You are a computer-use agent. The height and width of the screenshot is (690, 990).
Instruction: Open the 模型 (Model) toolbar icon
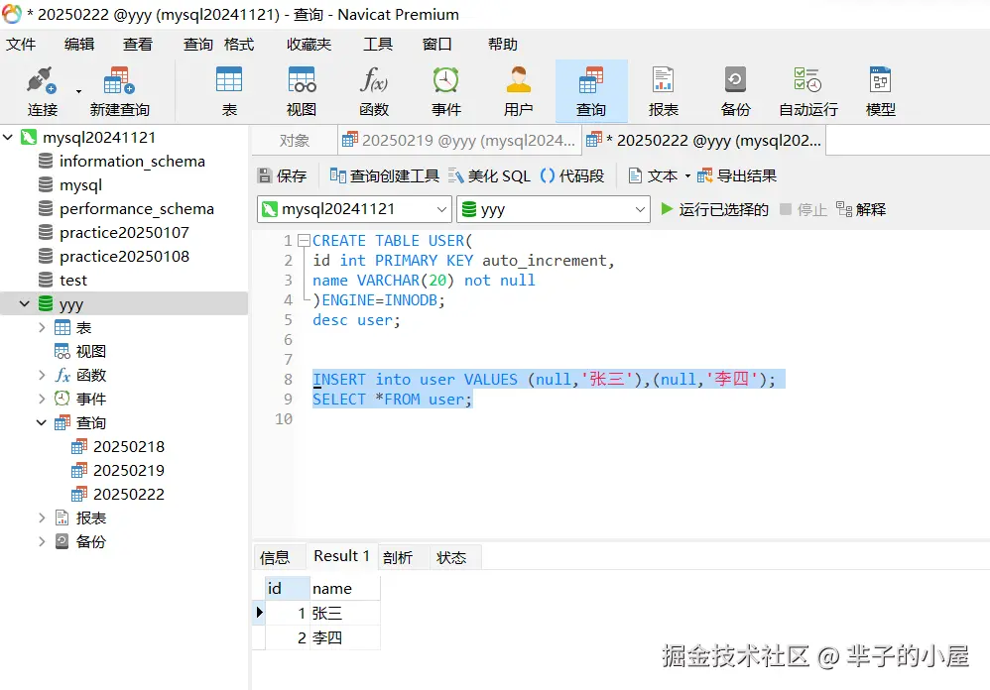[881, 91]
